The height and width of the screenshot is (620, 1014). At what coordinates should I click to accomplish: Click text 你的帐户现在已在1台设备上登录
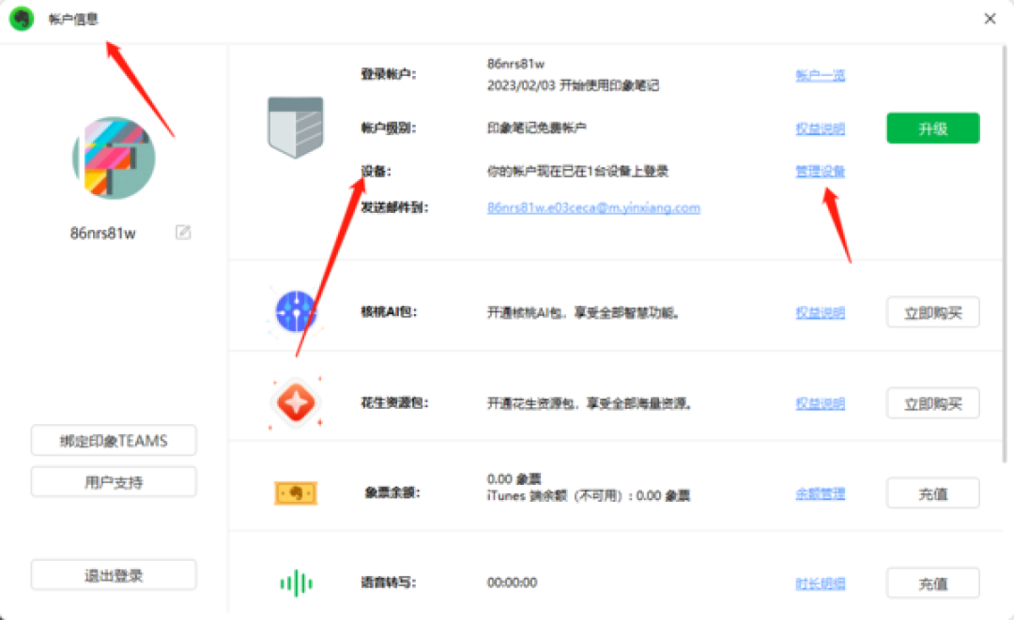(577, 171)
